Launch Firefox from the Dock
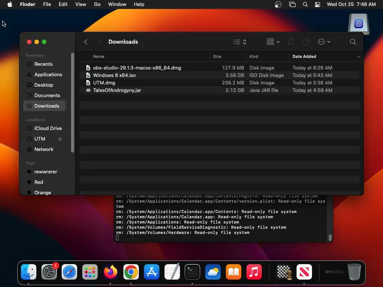The image size is (383, 287). [x=110, y=272]
